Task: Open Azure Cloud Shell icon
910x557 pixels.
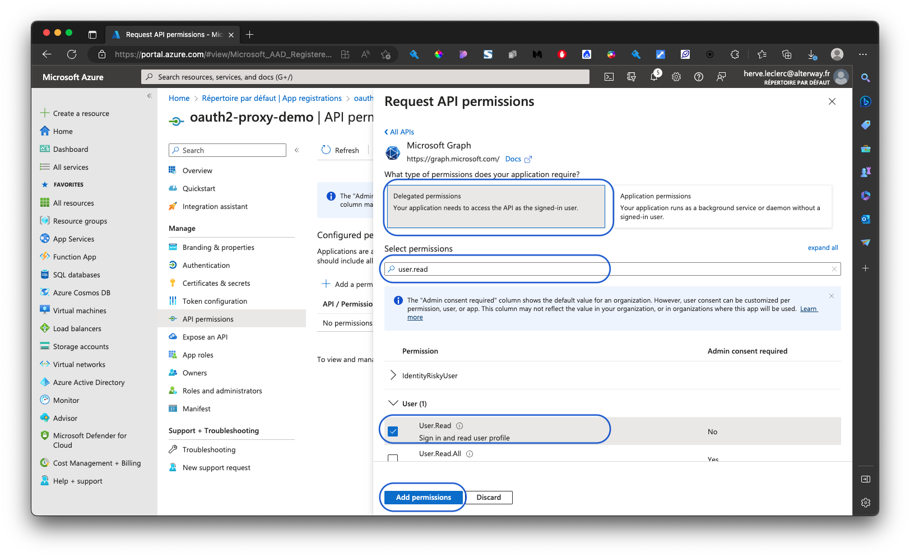Action: pos(609,77)
